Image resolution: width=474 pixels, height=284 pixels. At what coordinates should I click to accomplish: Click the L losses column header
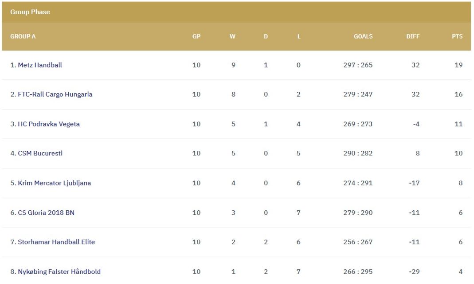click(298, 36)
